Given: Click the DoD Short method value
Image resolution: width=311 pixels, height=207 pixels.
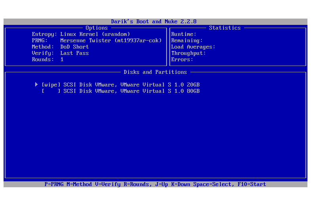Looking at the screenshot, I should click(74, 47).
